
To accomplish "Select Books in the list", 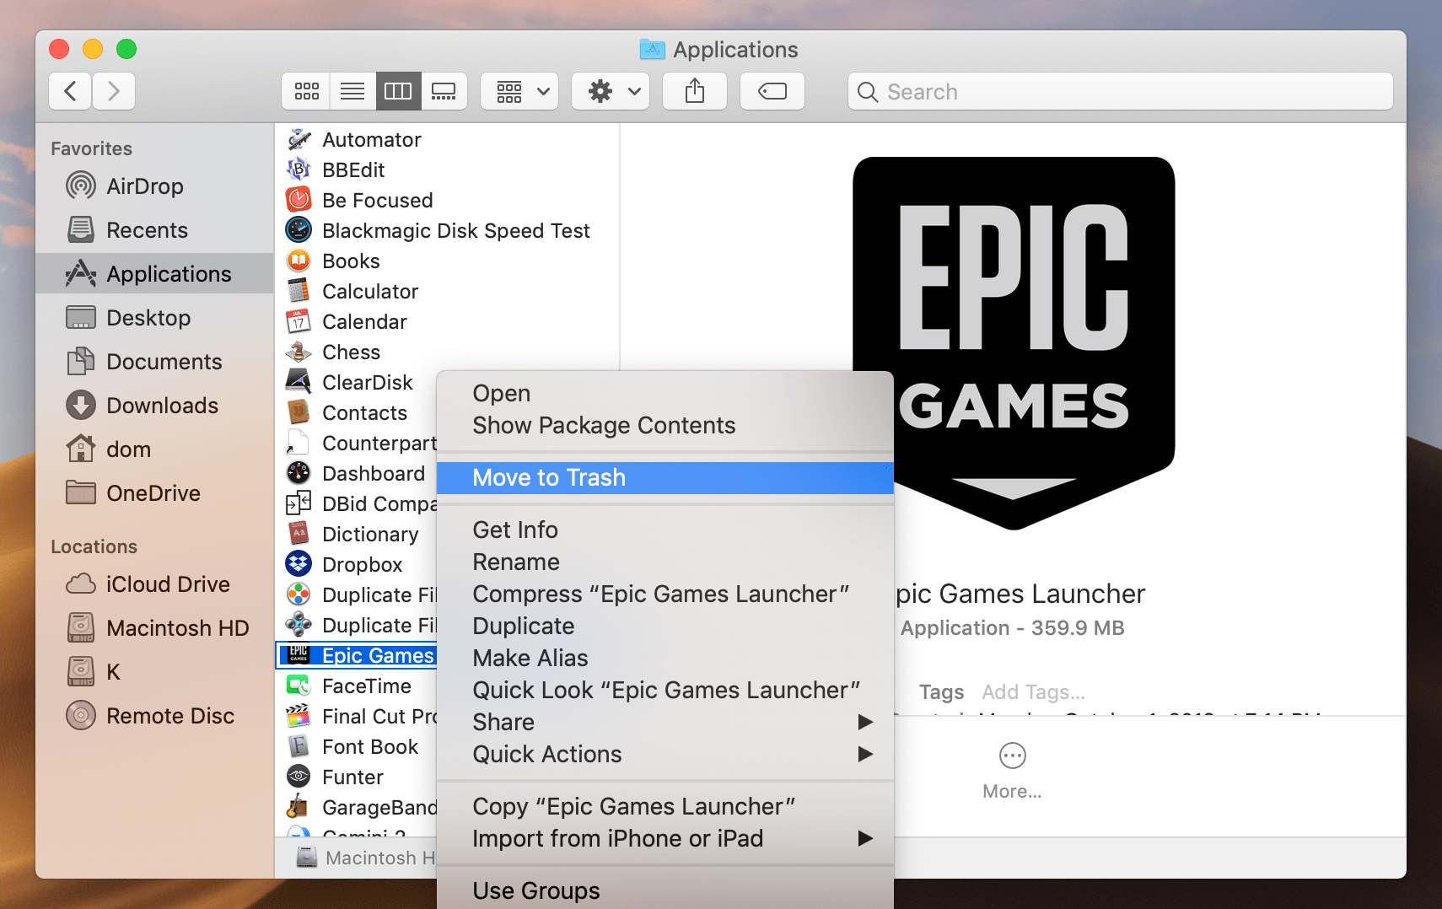I will [x=447, y=261].
